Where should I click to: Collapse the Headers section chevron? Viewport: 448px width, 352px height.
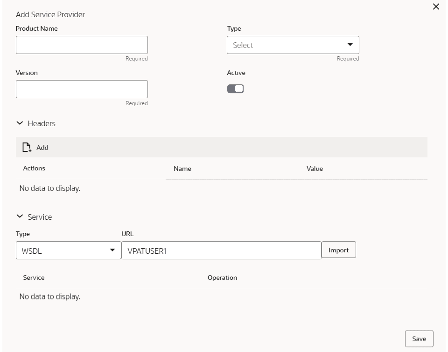[20, 123]
